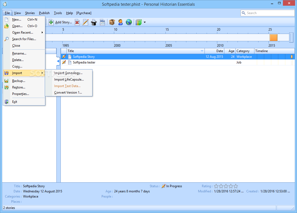Viewport: 297px width, 213px height.
Task: Click the magnifier icon in Search box
Action: coord(244,13)
